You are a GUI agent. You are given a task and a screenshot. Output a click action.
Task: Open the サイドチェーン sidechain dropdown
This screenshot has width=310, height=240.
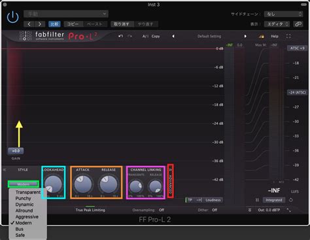pos(283,14)
